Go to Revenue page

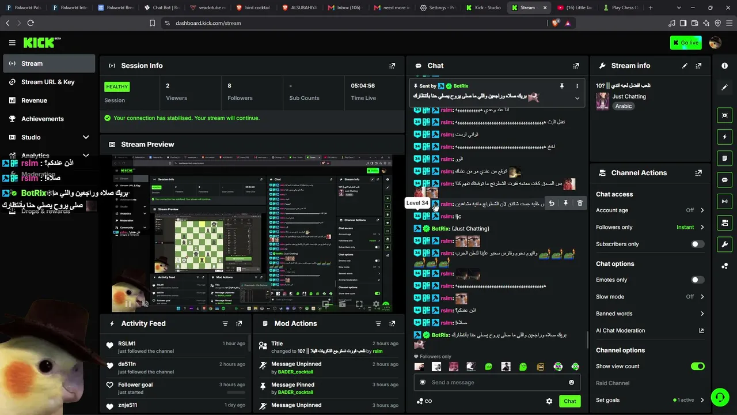coord(49,100)
